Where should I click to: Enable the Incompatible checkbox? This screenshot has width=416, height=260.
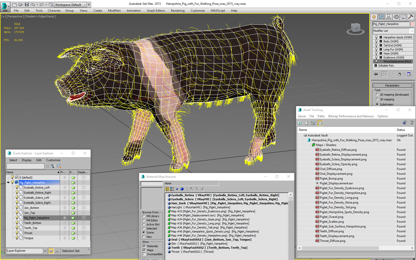click(x=144, y=254)
